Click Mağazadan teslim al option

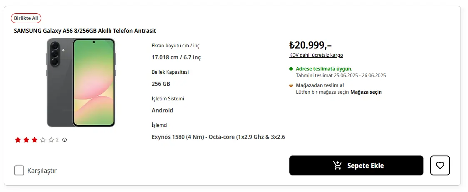pos(320,85)
